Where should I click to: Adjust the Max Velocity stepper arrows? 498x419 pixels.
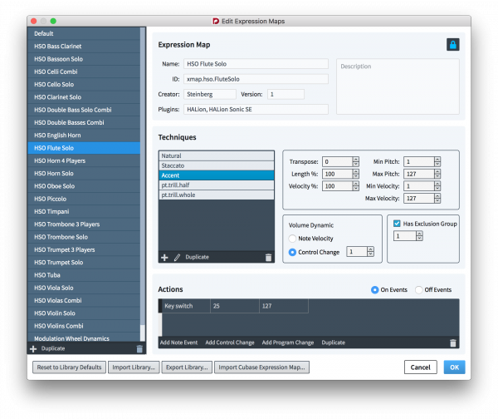coord(437,198)
